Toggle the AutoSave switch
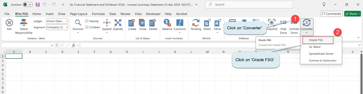The width and height of the screenshot is (363, 94). (28, 5)
